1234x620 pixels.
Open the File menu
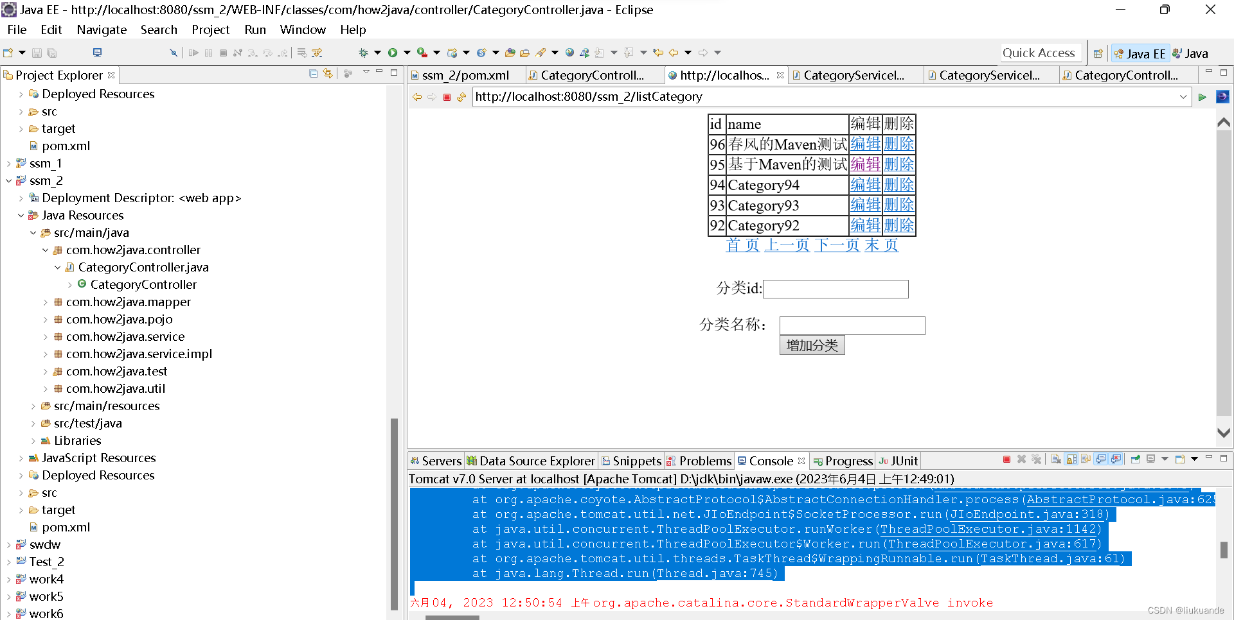pos(17,30)
